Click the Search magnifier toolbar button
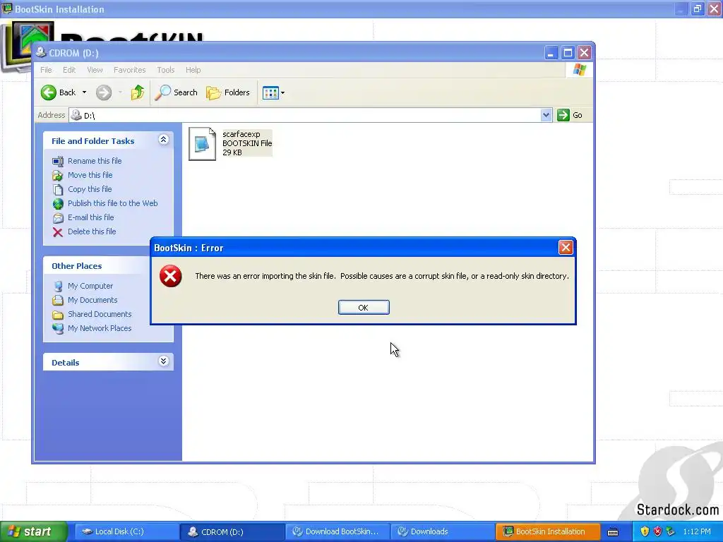Screen dimensions: 723x542 [176, 92]
